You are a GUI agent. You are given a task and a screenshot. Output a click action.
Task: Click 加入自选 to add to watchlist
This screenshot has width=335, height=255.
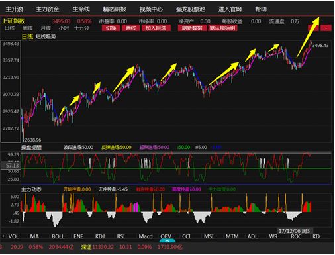pos(156,28)
